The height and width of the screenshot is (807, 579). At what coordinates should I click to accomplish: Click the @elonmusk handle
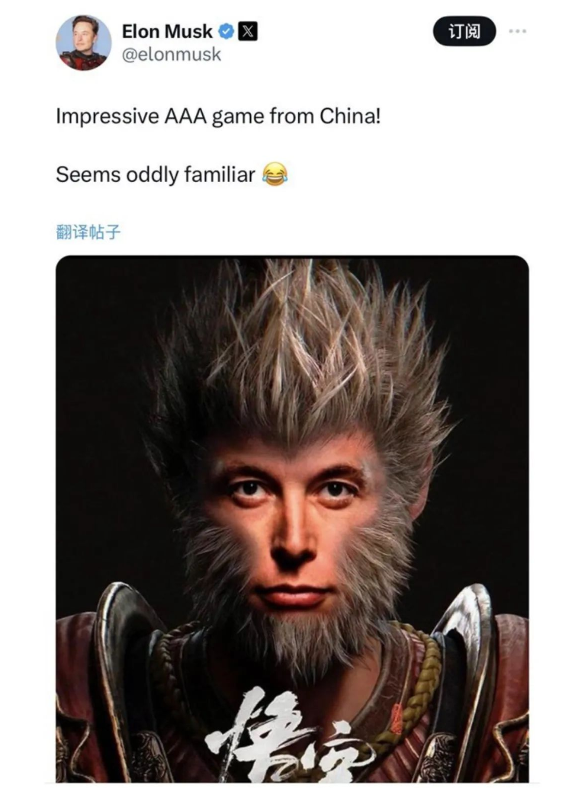[172, 54]
